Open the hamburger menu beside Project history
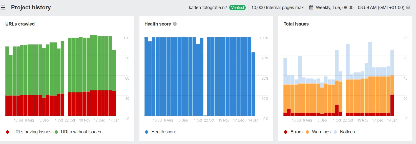Screen dimensions: 416x144 coord(3,8)
